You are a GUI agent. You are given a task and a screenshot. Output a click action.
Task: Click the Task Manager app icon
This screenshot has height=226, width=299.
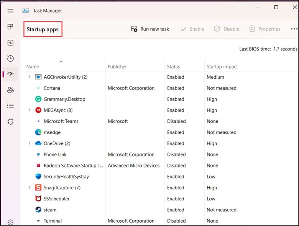(x=26, y=10)
